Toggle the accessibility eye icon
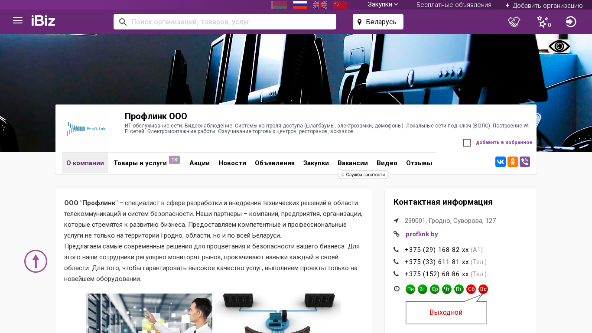 559,46
